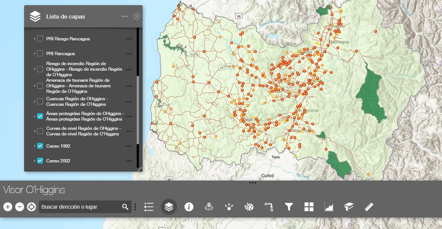Open the filter funnel tool
Screen dimensions: 442x229
click(289, 207)
